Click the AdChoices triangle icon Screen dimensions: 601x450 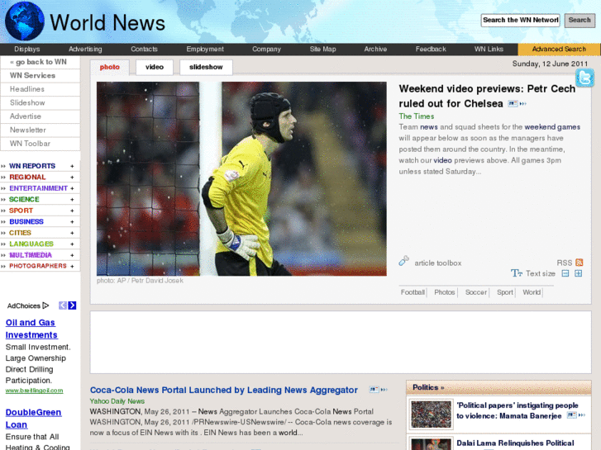coord(45,306)
